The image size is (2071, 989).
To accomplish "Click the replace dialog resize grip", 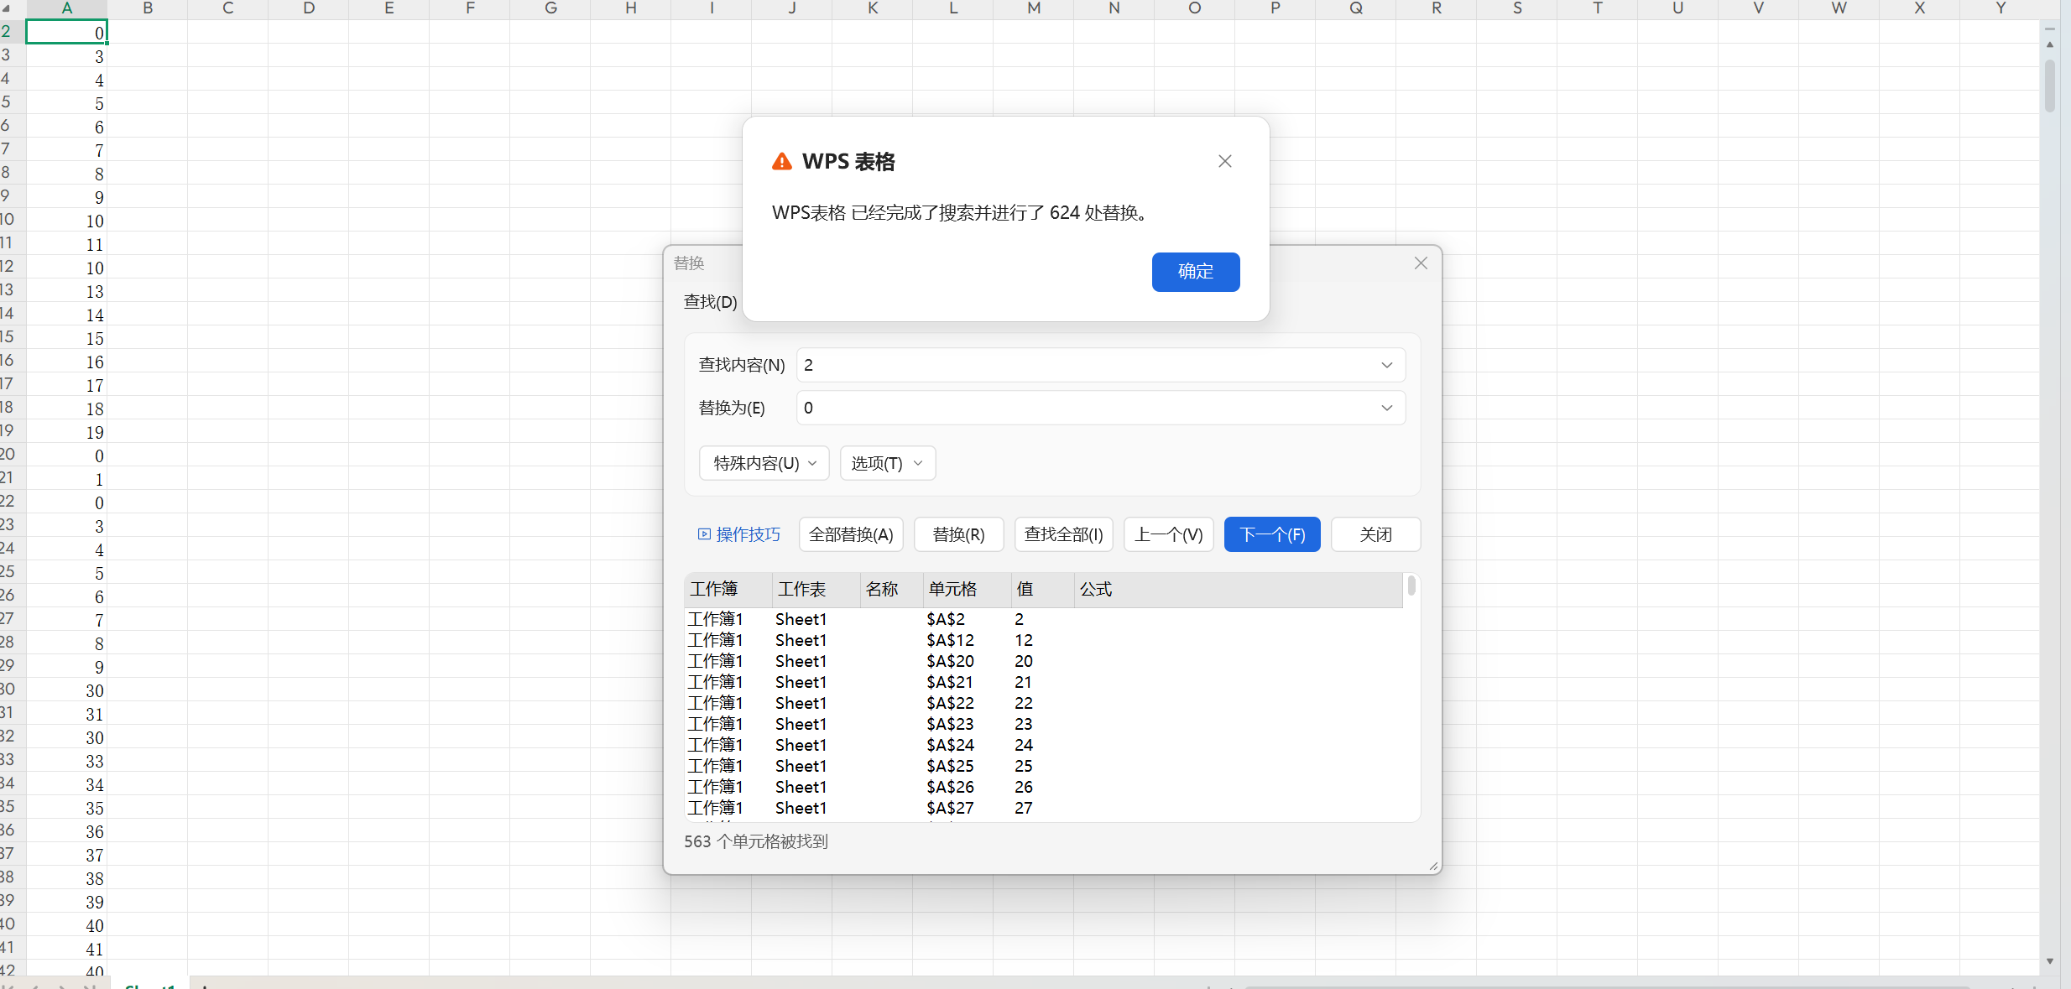I will tap(1432, 866).
